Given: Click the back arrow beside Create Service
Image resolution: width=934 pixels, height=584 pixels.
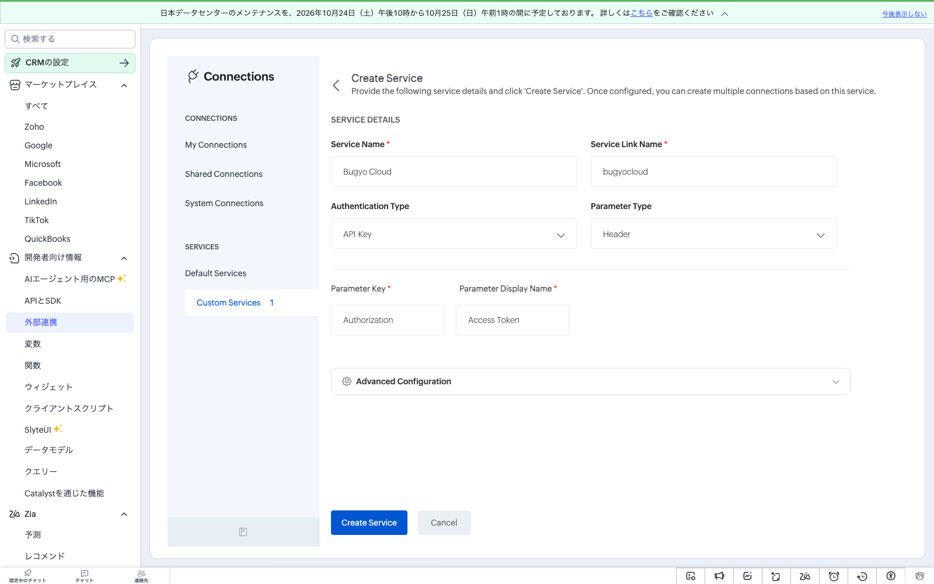Looking at the screenshot, I should tap(336, 85).
